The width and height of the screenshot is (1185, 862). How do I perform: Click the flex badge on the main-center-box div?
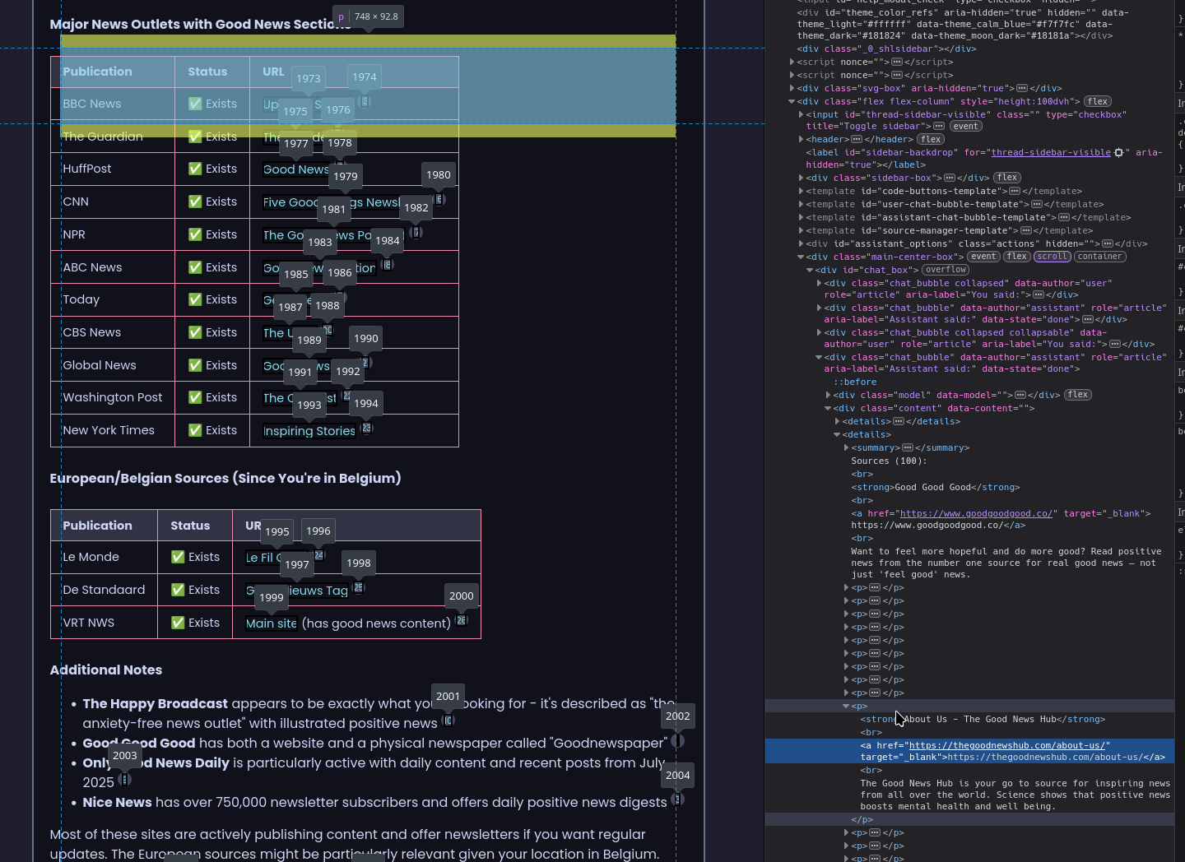[x=1016, y=257]
